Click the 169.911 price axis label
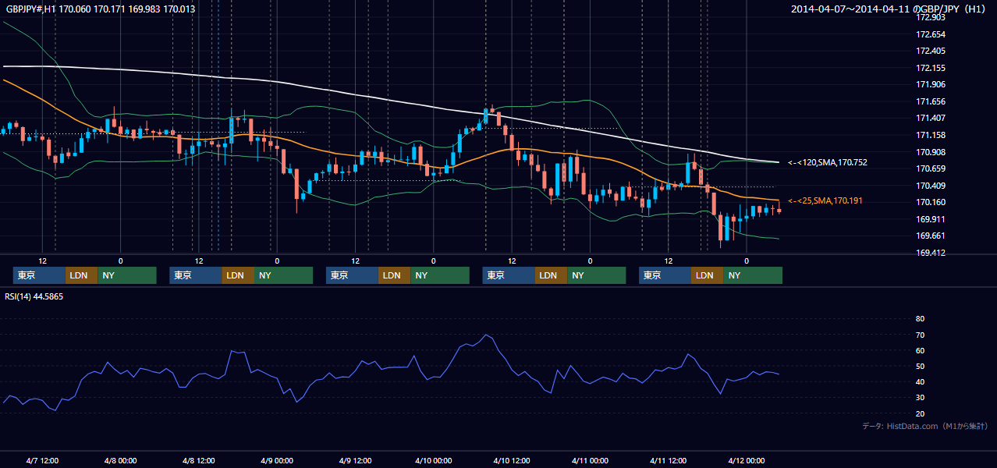The width and height of the screenshot is (997, 468). pyautogui.click(x=930, y=219)
